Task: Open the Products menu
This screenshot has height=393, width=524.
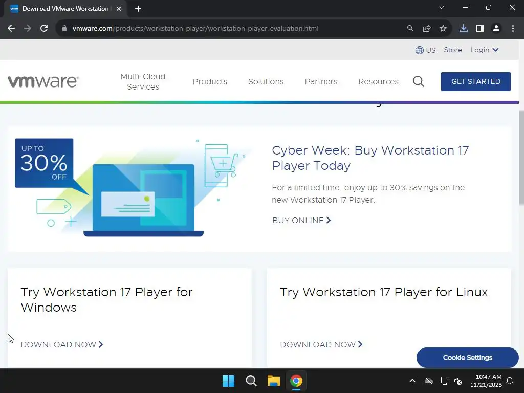Action: click(210, 81)
